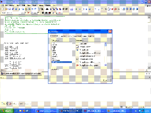151x113 pixels.
Task: Click the Paste clipboard icon
Action: pos(26,9)
